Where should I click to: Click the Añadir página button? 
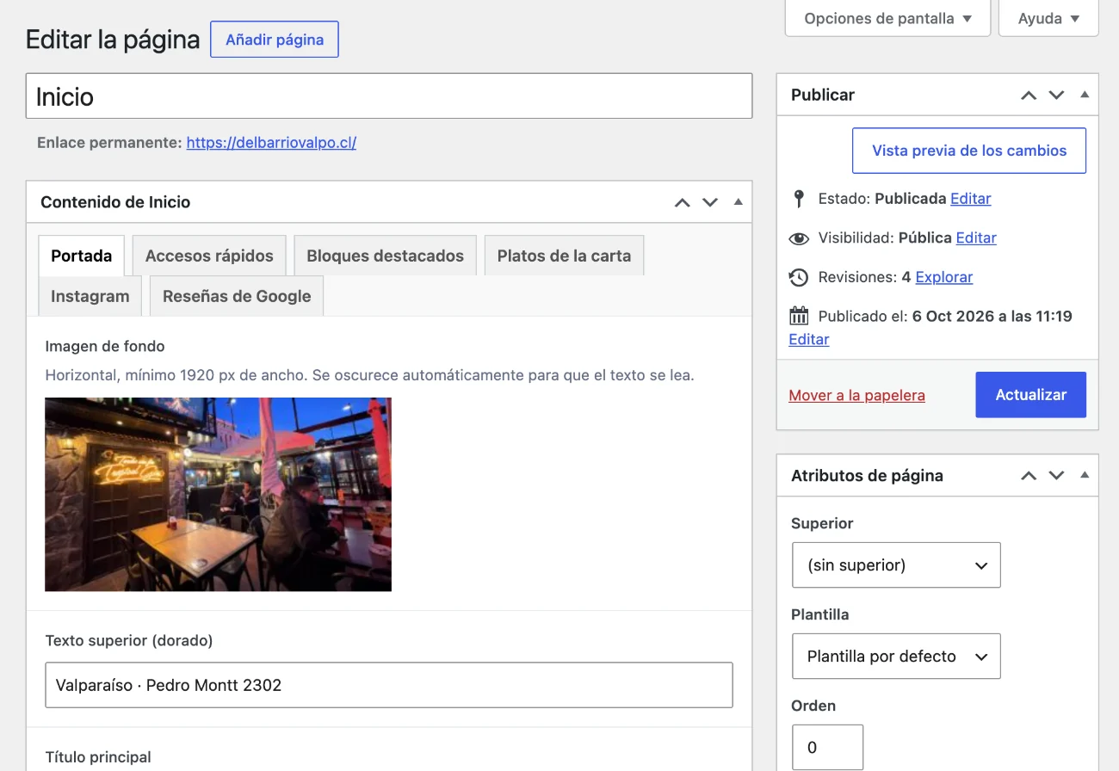(275, 40)
